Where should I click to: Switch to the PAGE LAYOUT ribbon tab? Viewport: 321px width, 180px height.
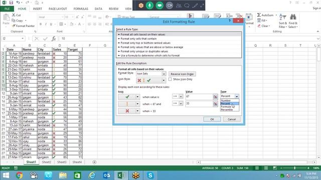point(58,9)
